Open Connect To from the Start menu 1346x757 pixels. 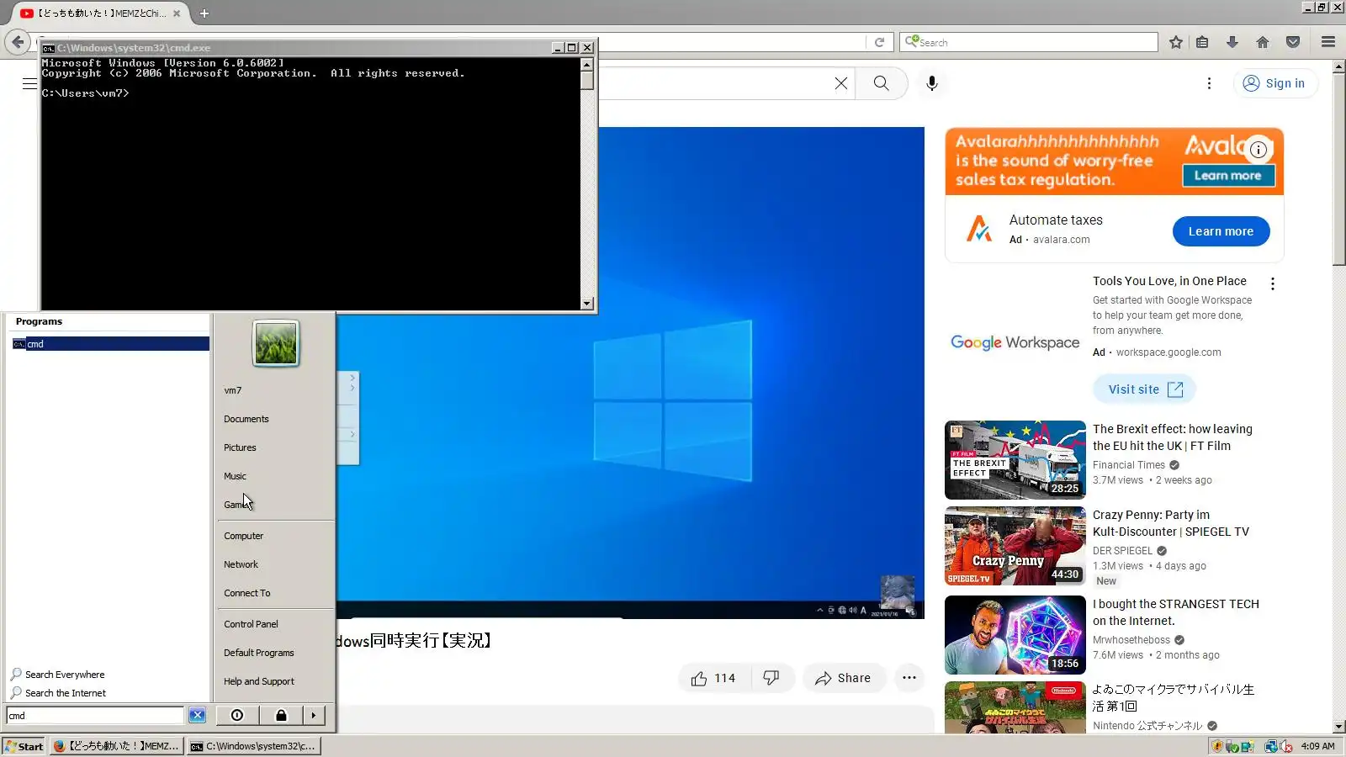point(247,593)
